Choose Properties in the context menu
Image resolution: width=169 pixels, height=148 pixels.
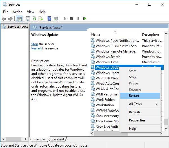pyautogui.click(x=140, y=120)
